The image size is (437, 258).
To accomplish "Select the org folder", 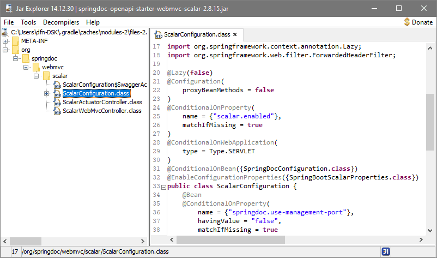I will 26,50.
